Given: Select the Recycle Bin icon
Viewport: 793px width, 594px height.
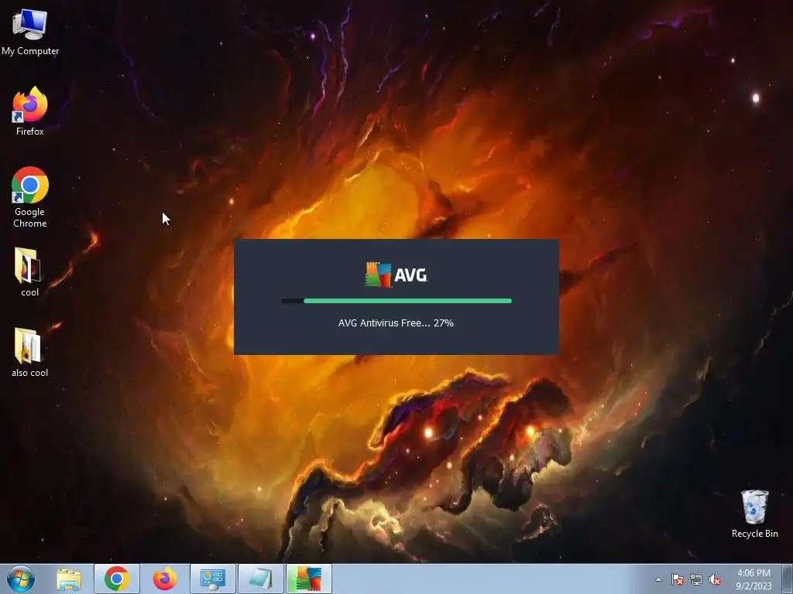Looking at the screenshot, I should tap(754, 514).
